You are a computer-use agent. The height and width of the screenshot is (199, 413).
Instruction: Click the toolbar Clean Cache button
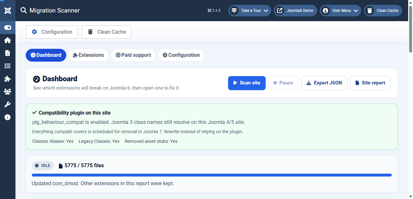click(x=106, y=32)
